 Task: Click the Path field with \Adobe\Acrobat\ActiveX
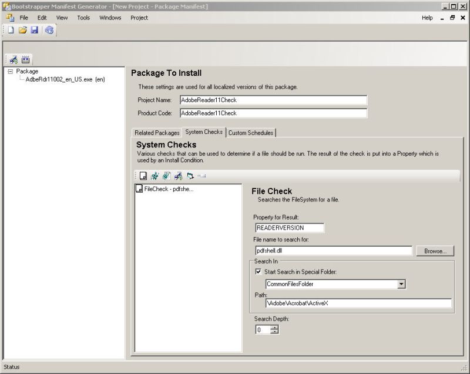[x=358, y=303]
